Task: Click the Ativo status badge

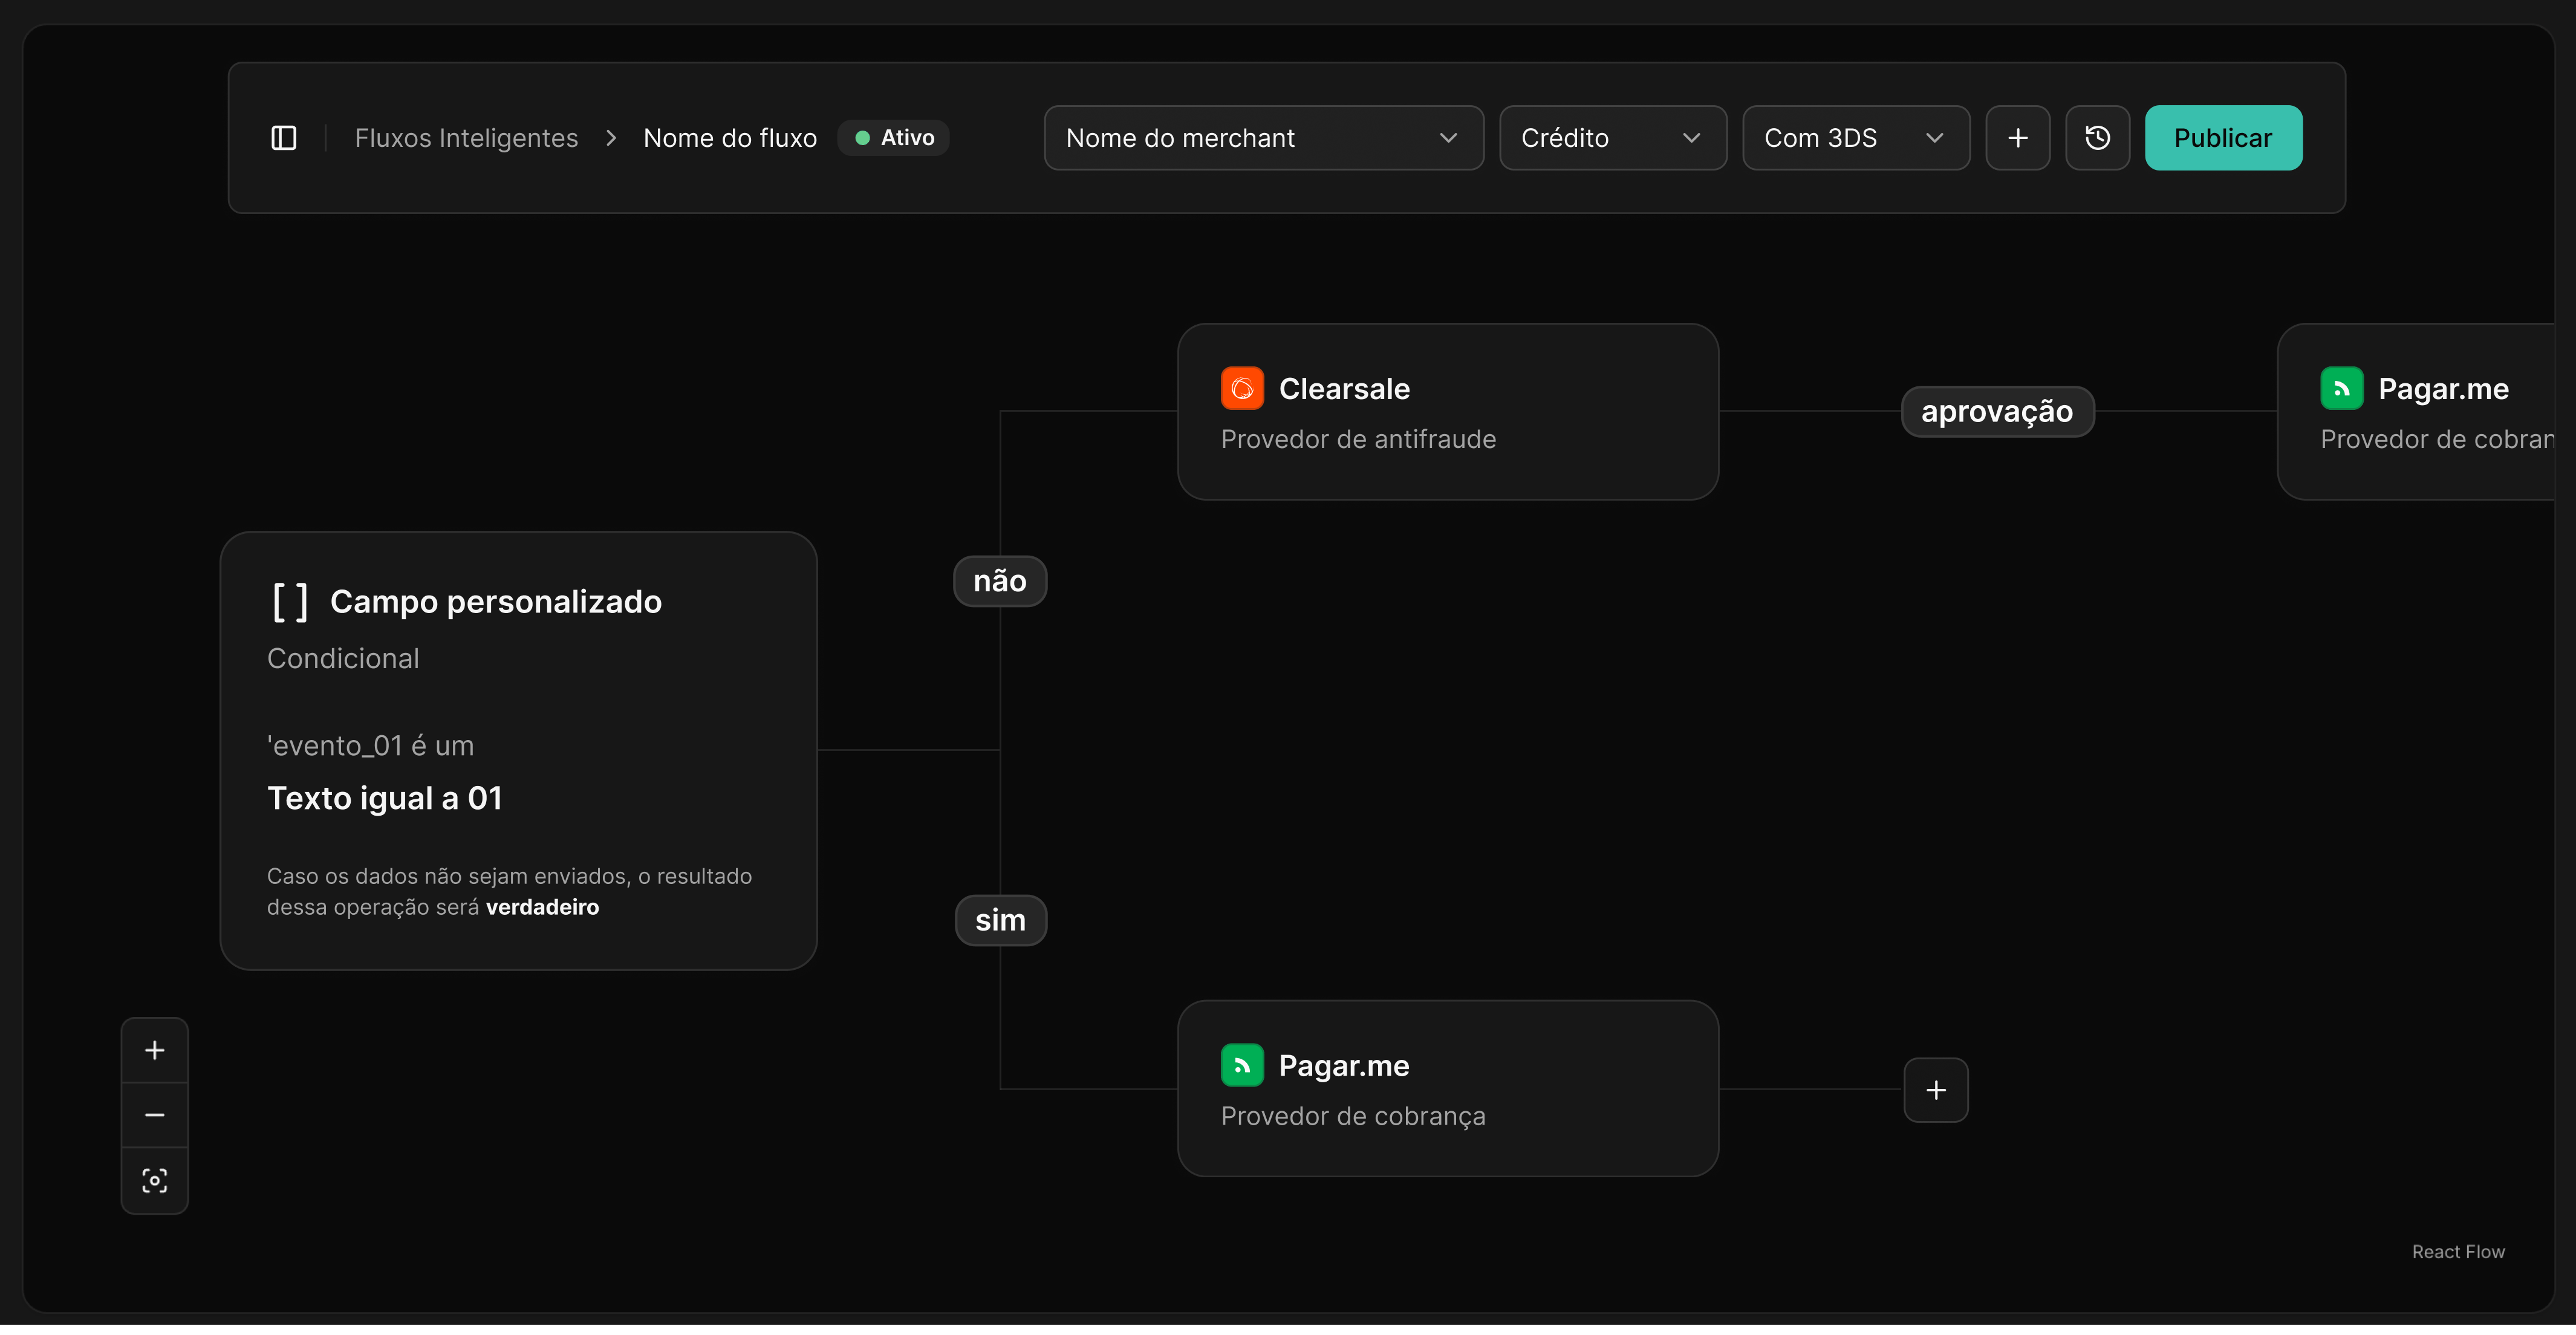Action: tap(894, 138)
